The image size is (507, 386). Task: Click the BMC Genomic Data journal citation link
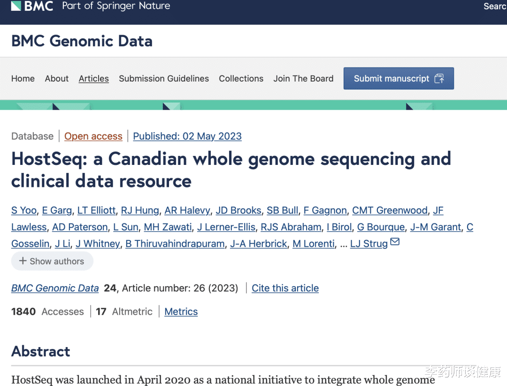pos(55,288)
